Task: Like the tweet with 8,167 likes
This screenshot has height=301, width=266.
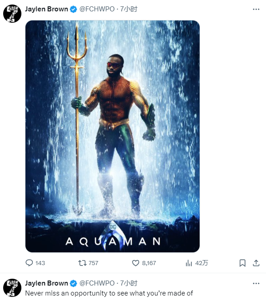Action: (136, 263)
